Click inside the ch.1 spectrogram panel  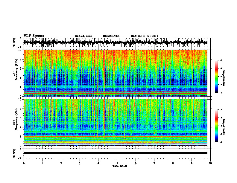point(115,73)
